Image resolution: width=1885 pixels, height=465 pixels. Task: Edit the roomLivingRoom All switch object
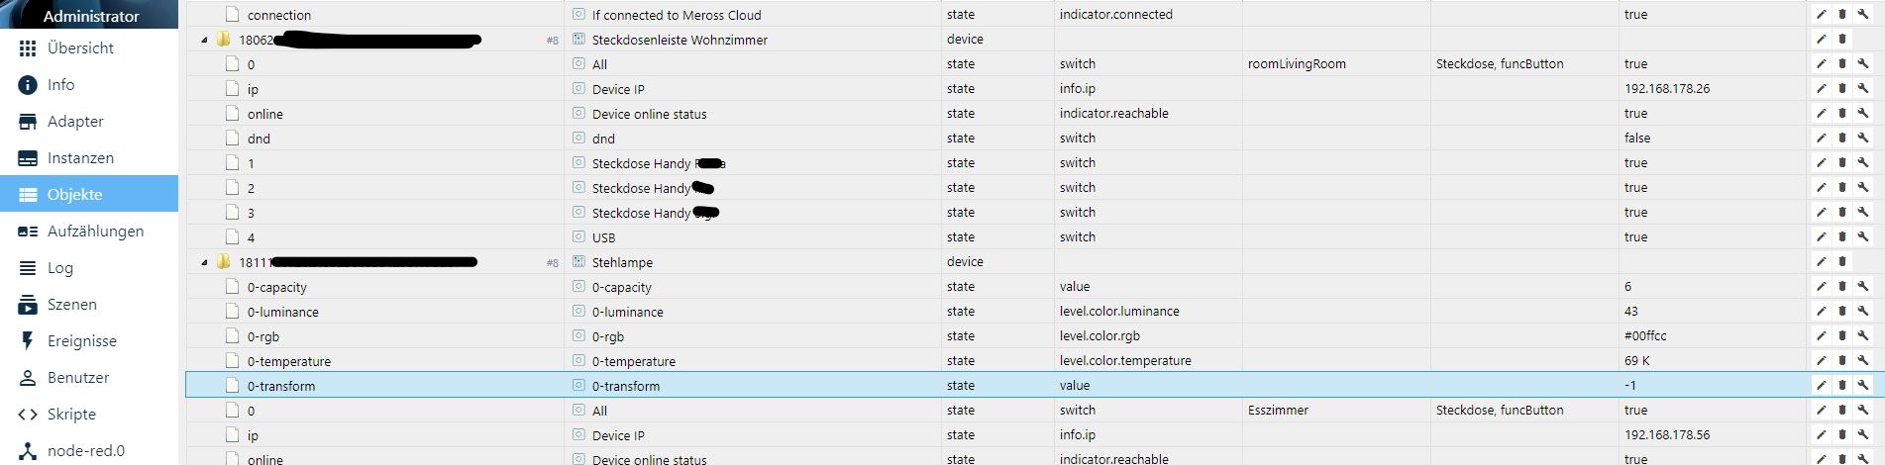pos(1821,64)
